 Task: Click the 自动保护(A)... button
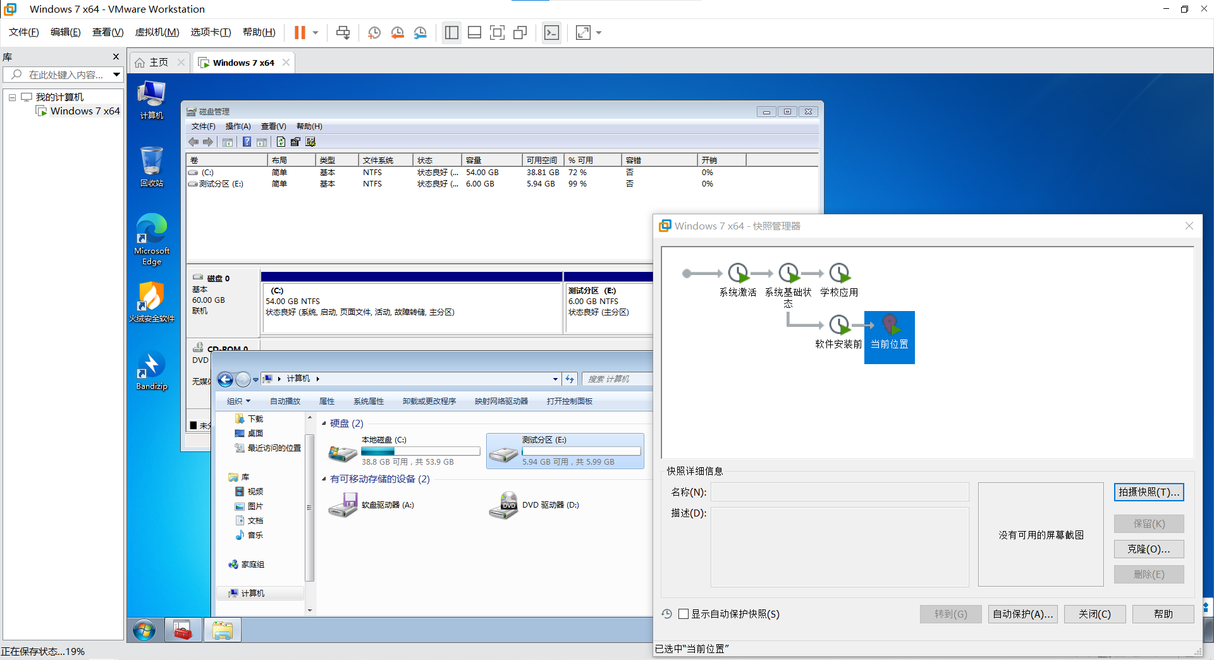tap(1022, 614)
